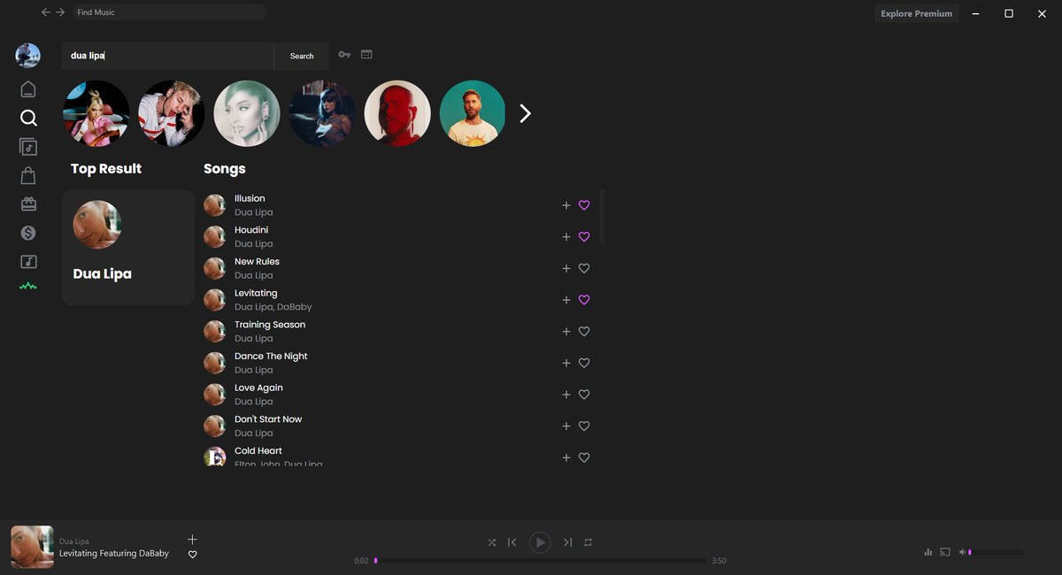The width and height of the screenshot is (1062, 575).
Task: Click the songs list scrollbar
Action: [x=603, y=217]
